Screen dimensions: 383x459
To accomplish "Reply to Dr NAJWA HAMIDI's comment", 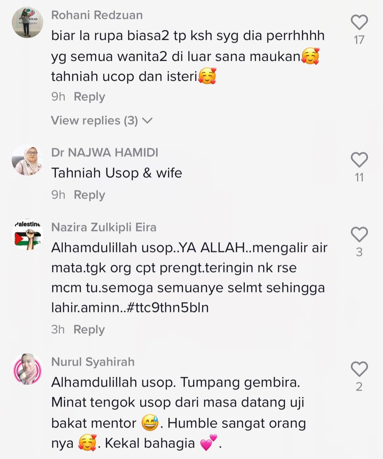I will click(x=89, y=195).
